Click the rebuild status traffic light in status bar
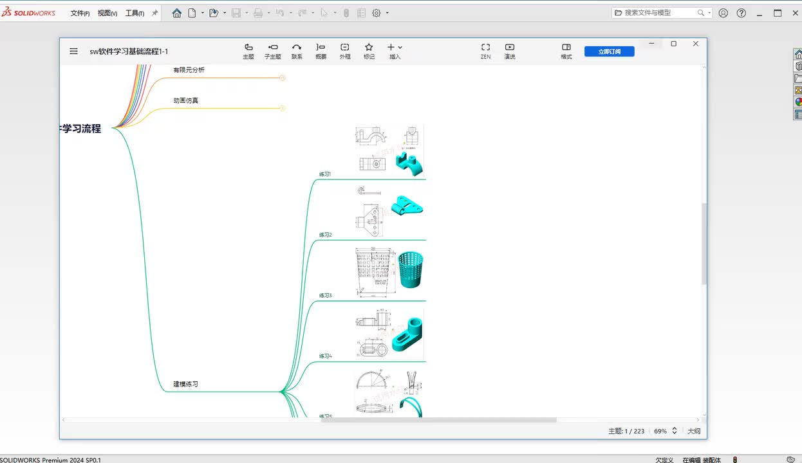 (735, 459)
